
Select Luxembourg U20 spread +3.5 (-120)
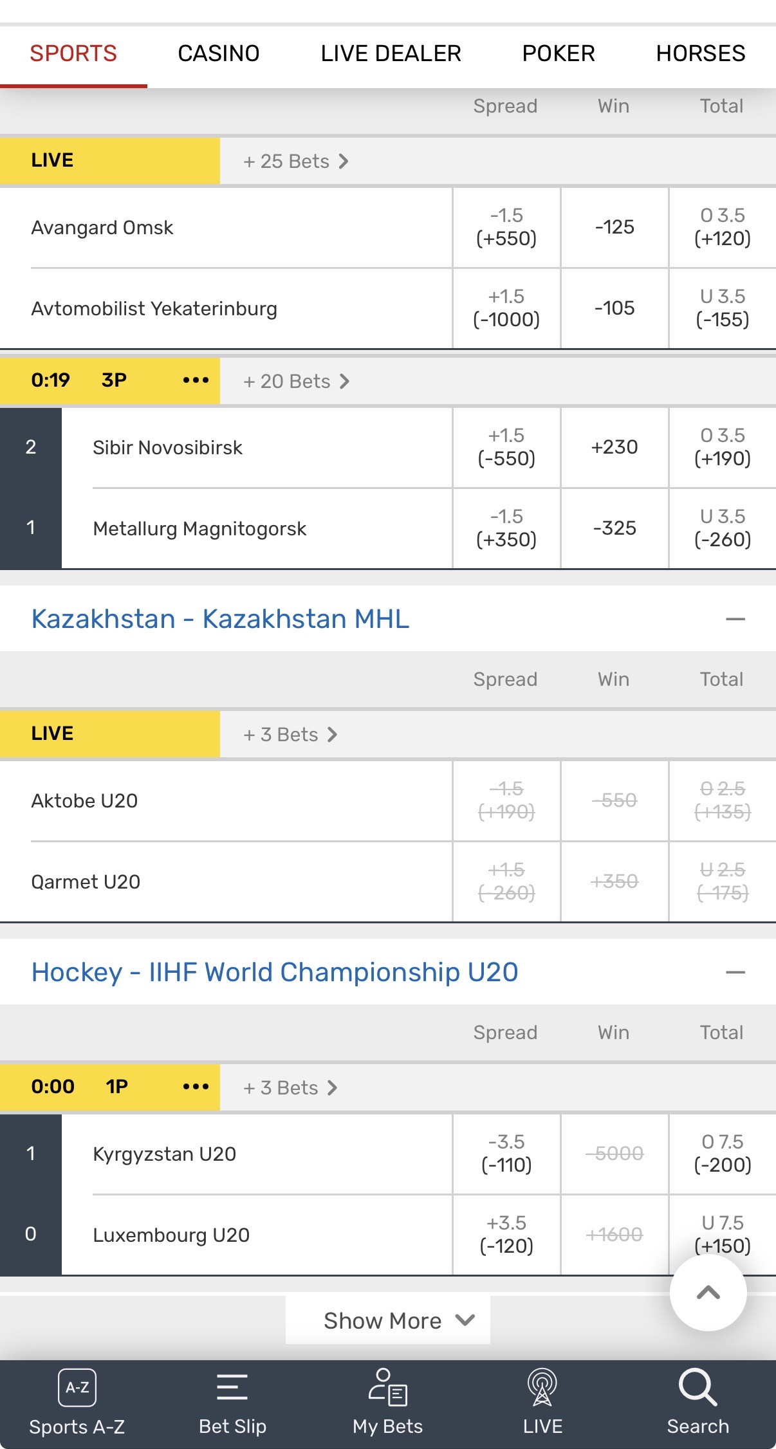point(506,1235)
